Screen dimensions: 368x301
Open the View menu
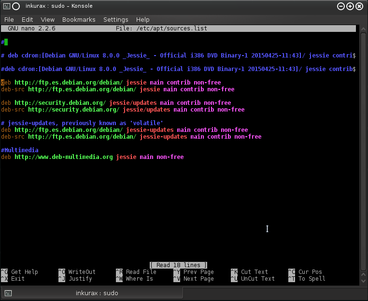pyautogui.click(x=47, y=19)
